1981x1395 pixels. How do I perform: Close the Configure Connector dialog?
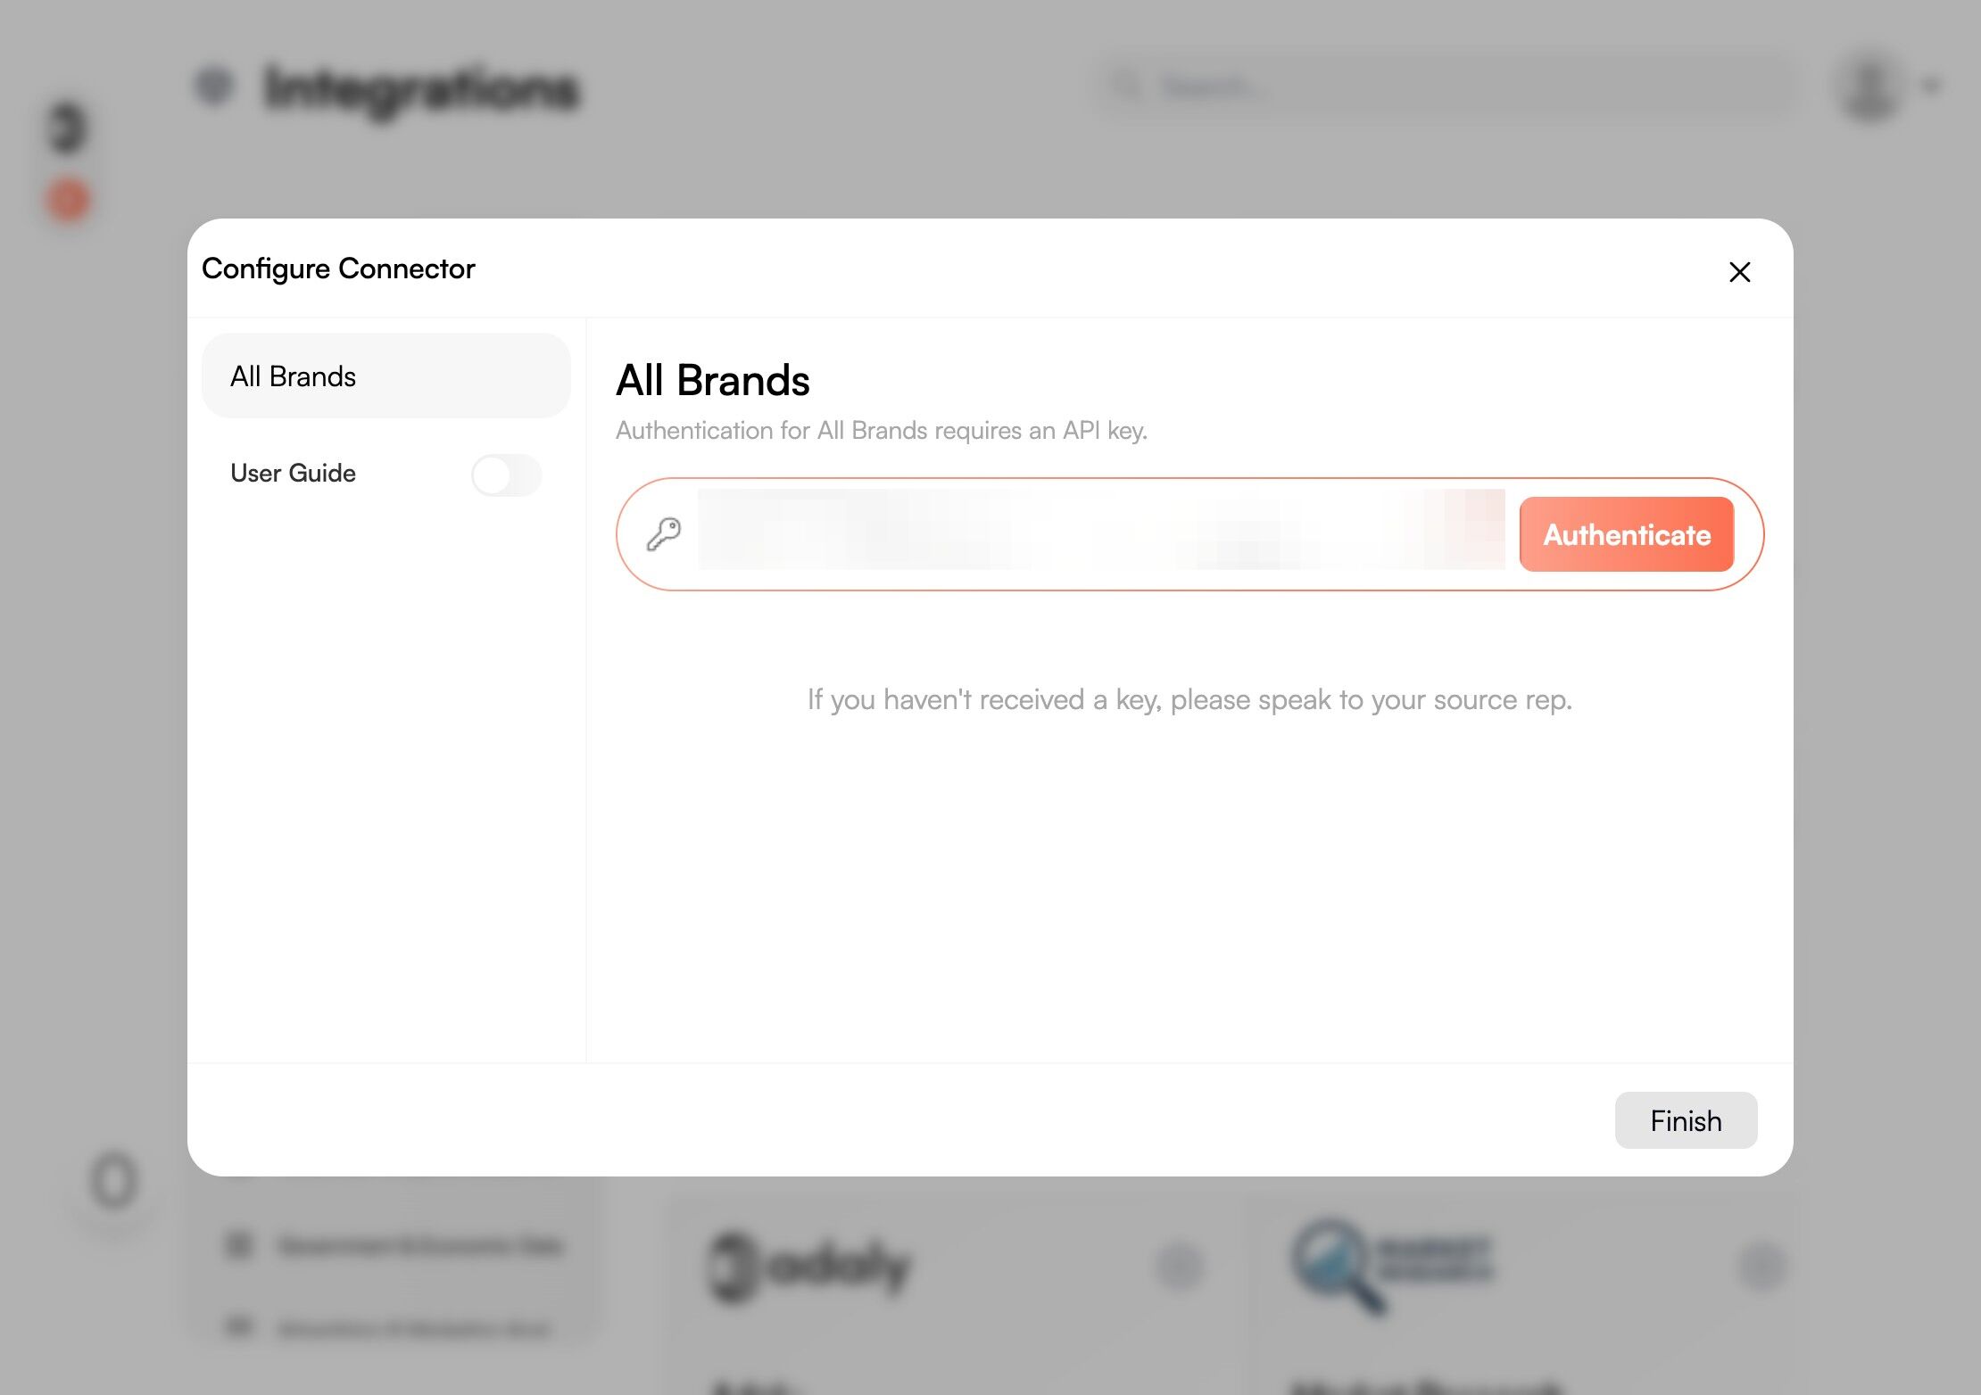[1739, 272]
